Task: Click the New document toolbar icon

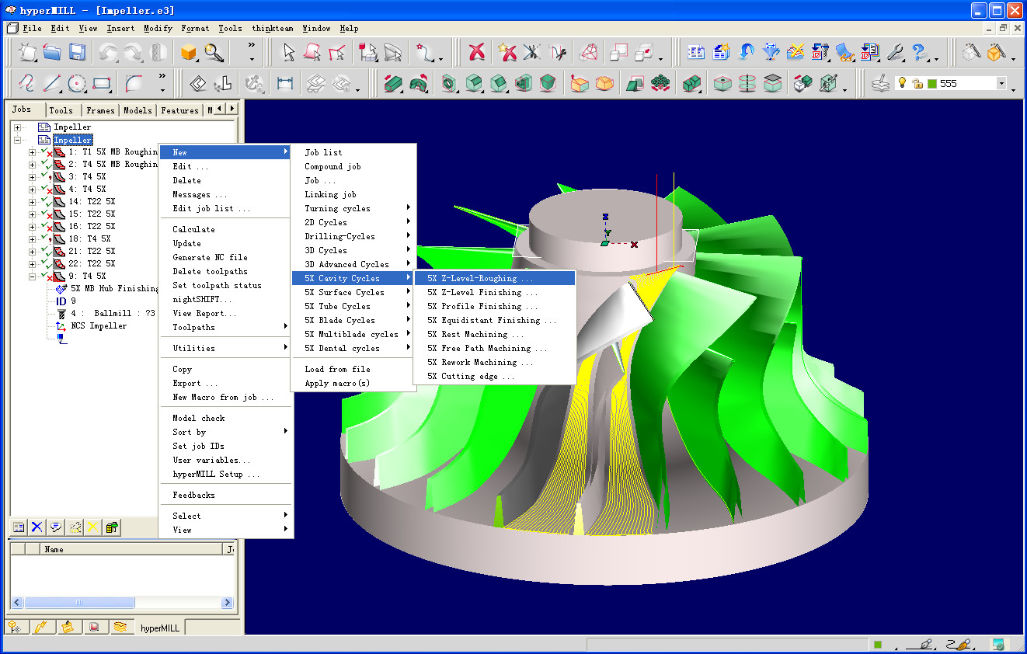Action: pos(28,52)
